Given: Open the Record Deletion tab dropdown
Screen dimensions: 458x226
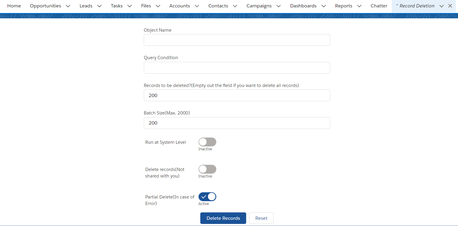Looking at the screenshot, I should click(x=441, y=6).
